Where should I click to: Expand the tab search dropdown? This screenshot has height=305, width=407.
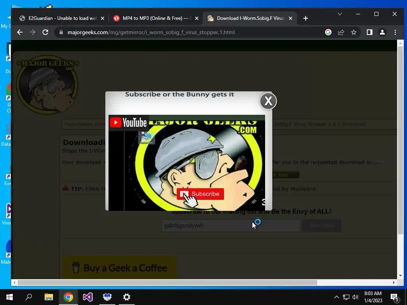pos(340,14)
